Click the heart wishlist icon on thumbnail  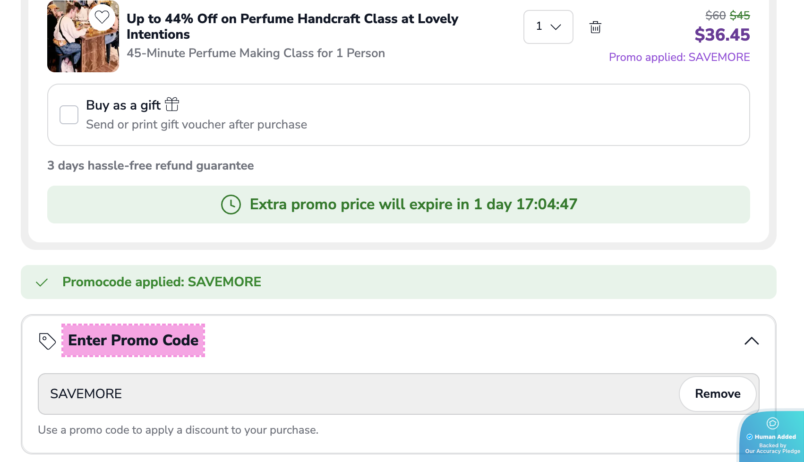(x=102, y=17)
